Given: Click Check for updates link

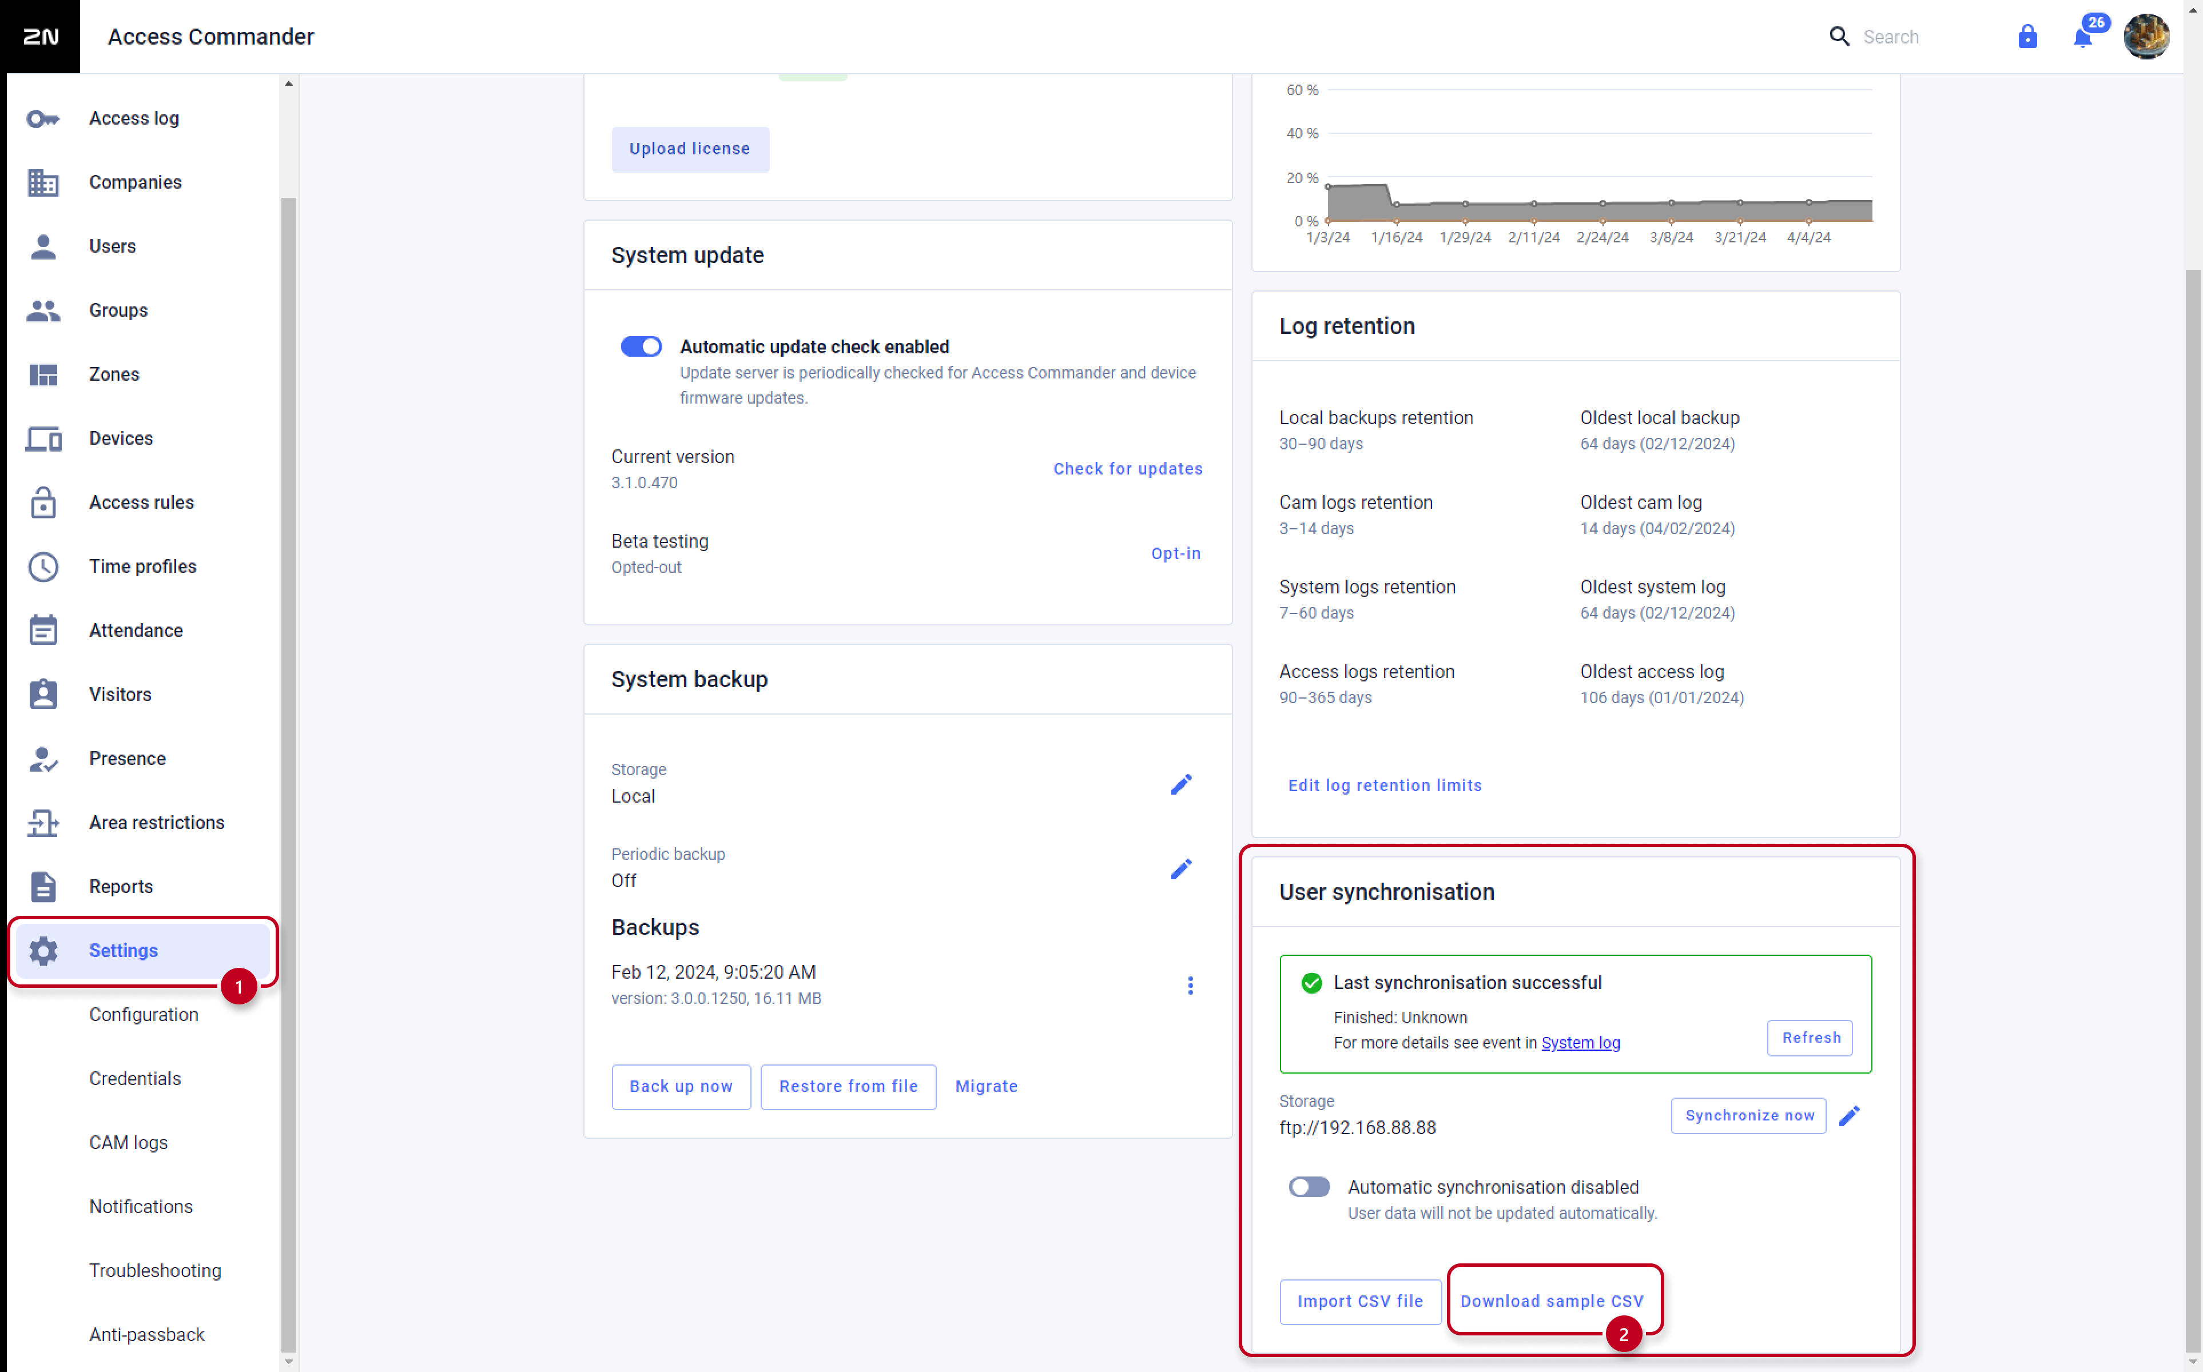Looking at the screenshot, I should [x=1127, y=469].
